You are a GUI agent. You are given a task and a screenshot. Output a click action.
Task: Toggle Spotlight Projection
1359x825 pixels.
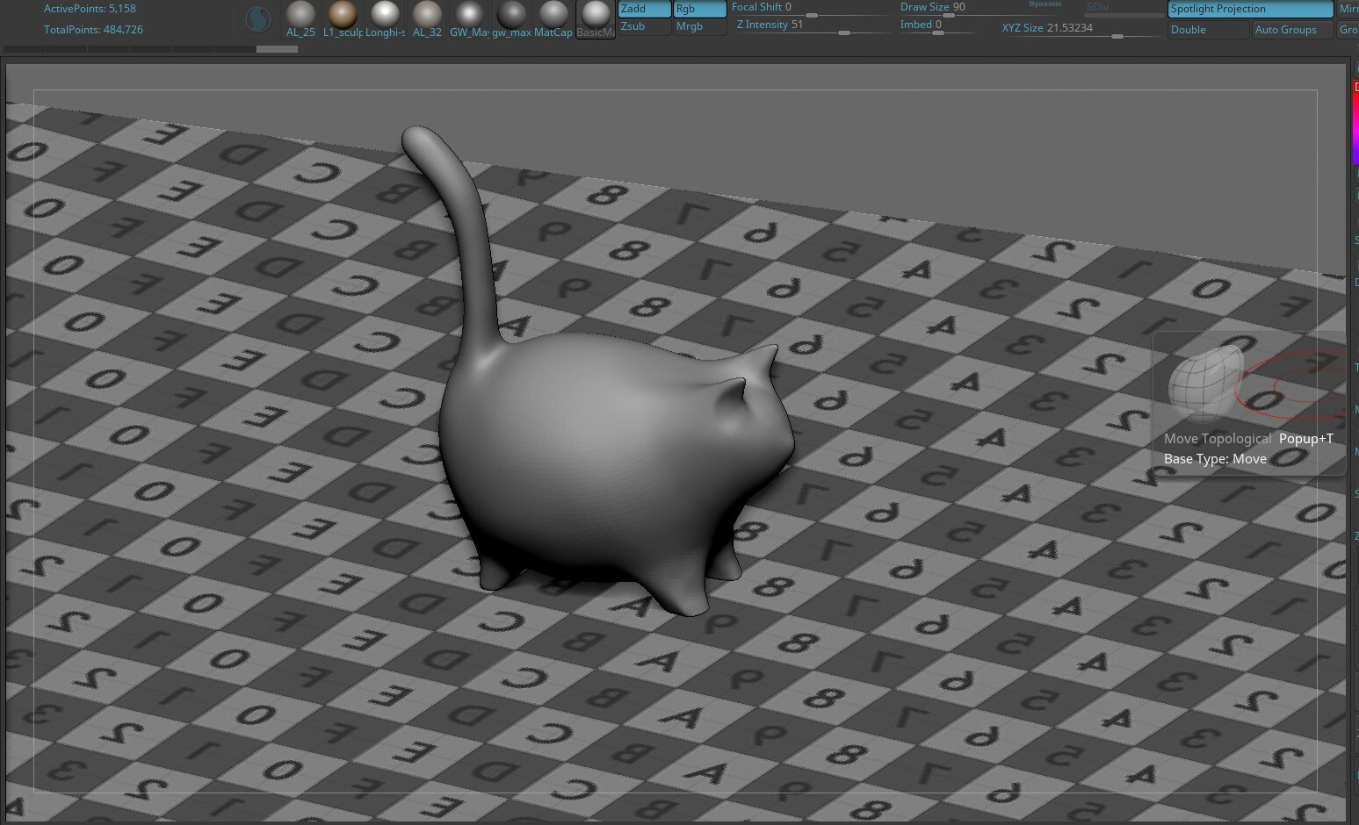(x=1250, y=9)
